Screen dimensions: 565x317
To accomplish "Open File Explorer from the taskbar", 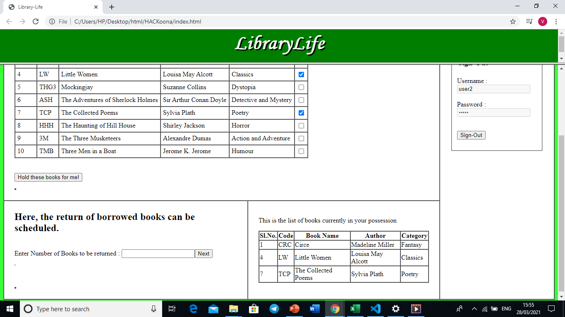I will click(x=234, y=309).
